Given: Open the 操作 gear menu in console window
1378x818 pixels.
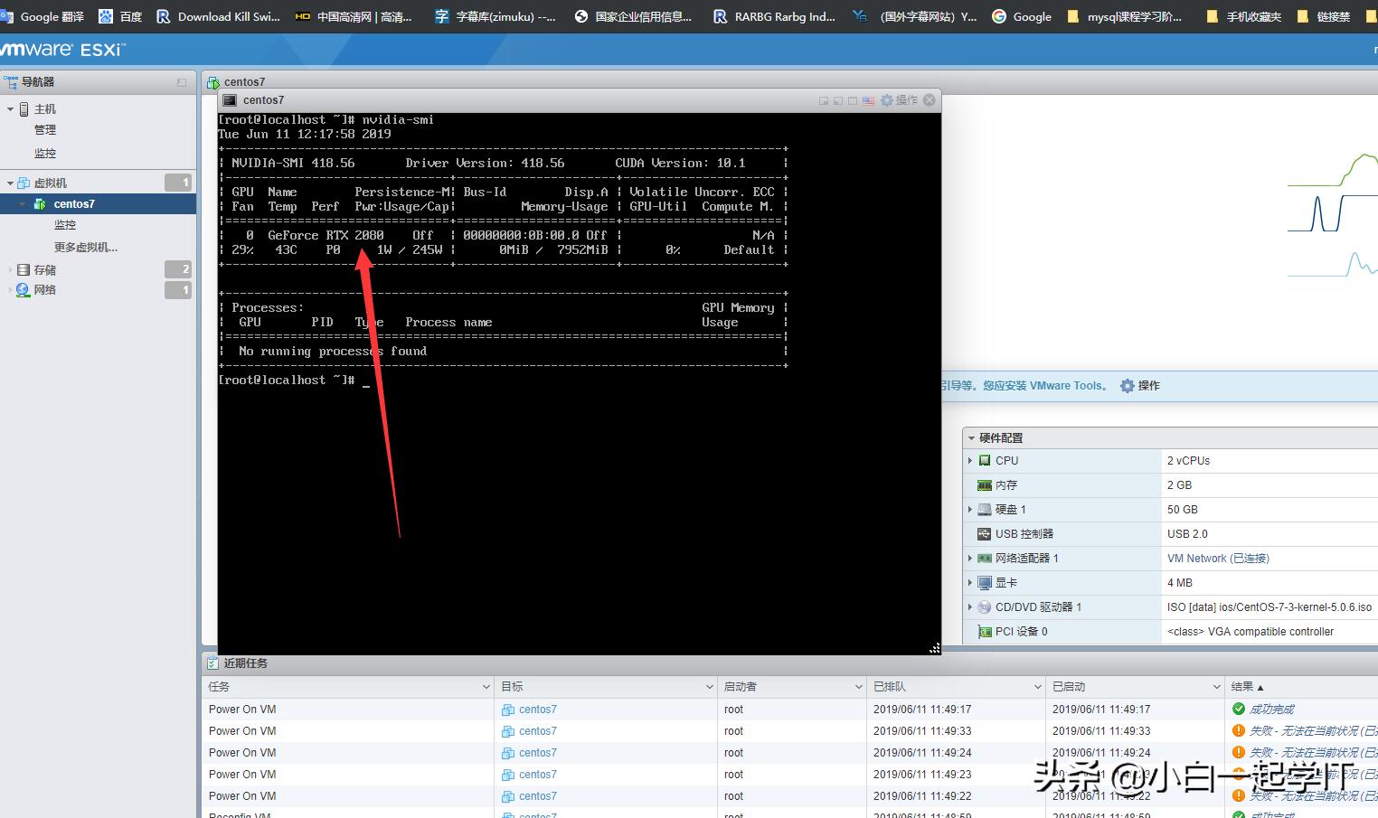Looking at the screenshot, I should pos(899,100).
